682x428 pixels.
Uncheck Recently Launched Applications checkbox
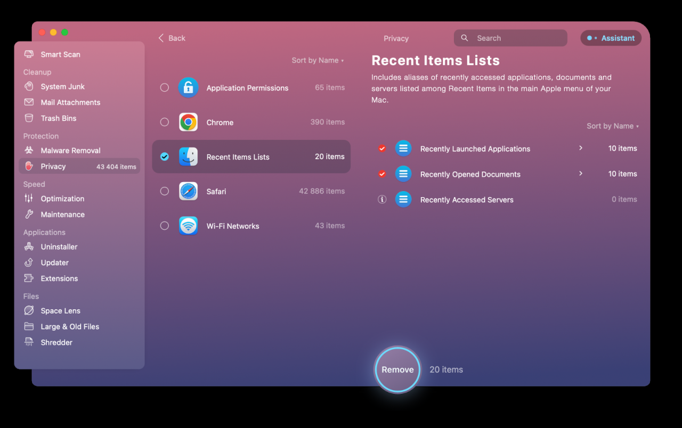pyautogui.click(x=382, y=149)
